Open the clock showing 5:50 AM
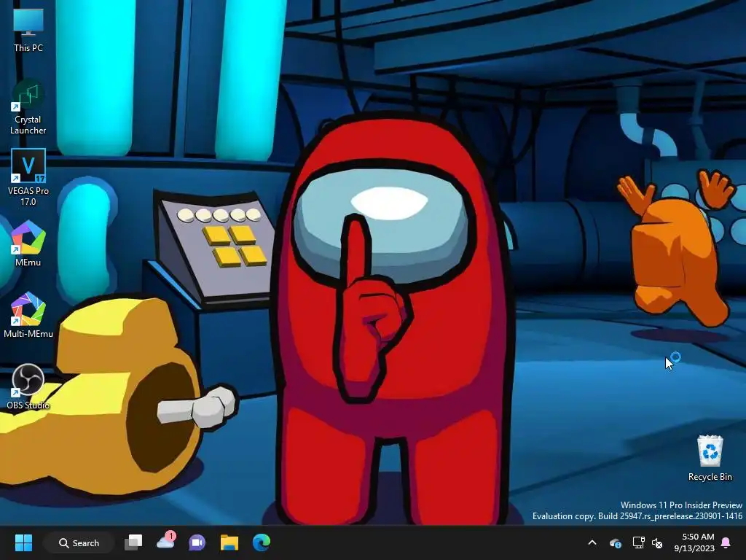This screenshot has width=746, height=560. pyautogui.click(x=694, y=542)
